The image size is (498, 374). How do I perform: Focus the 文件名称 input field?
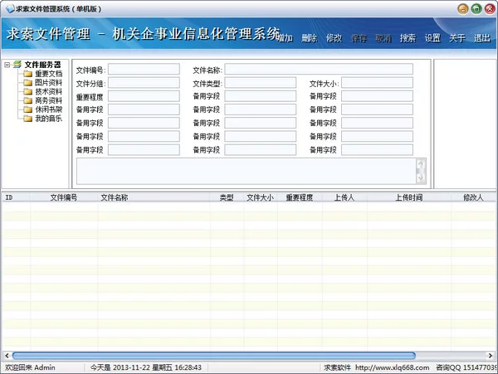pos(319,69)
